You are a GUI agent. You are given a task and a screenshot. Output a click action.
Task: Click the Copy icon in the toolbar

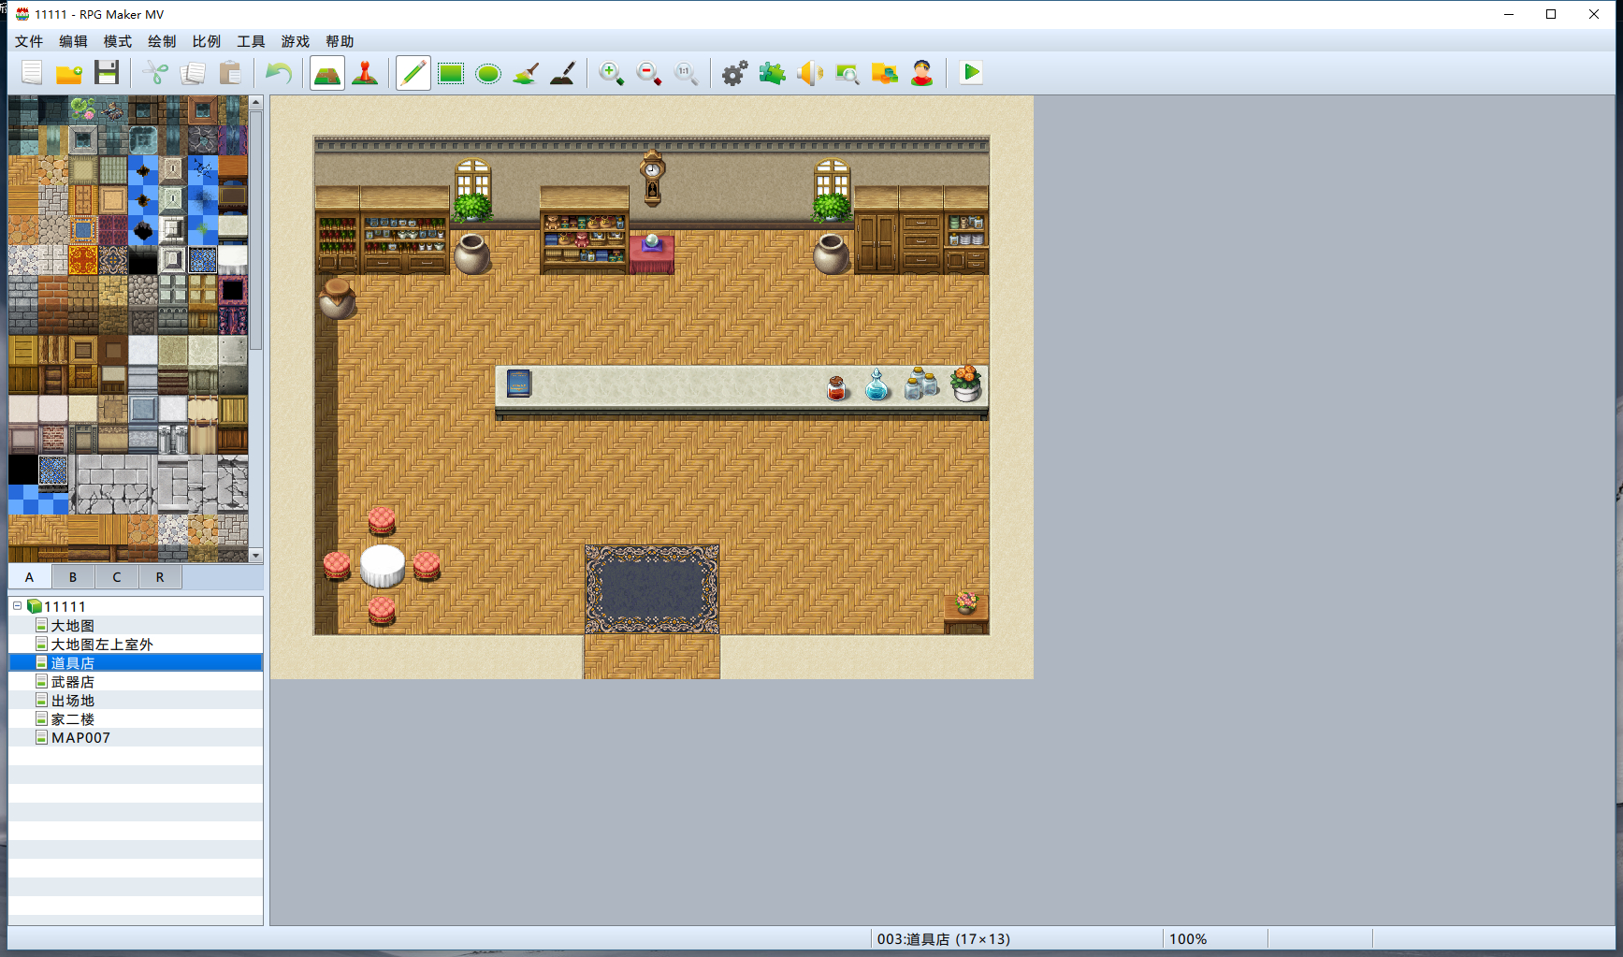[x=193, y=73]
